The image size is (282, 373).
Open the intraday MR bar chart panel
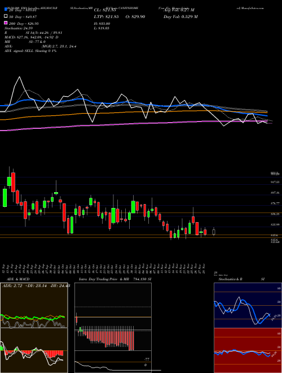point(113,328)
